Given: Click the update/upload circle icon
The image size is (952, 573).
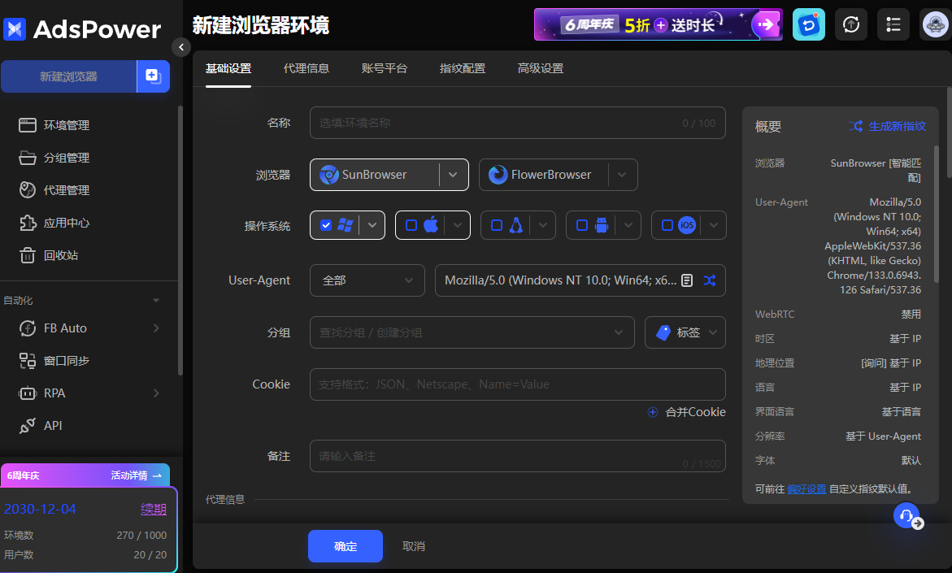Looking at the screenshot, I should (x=851, y=24).
